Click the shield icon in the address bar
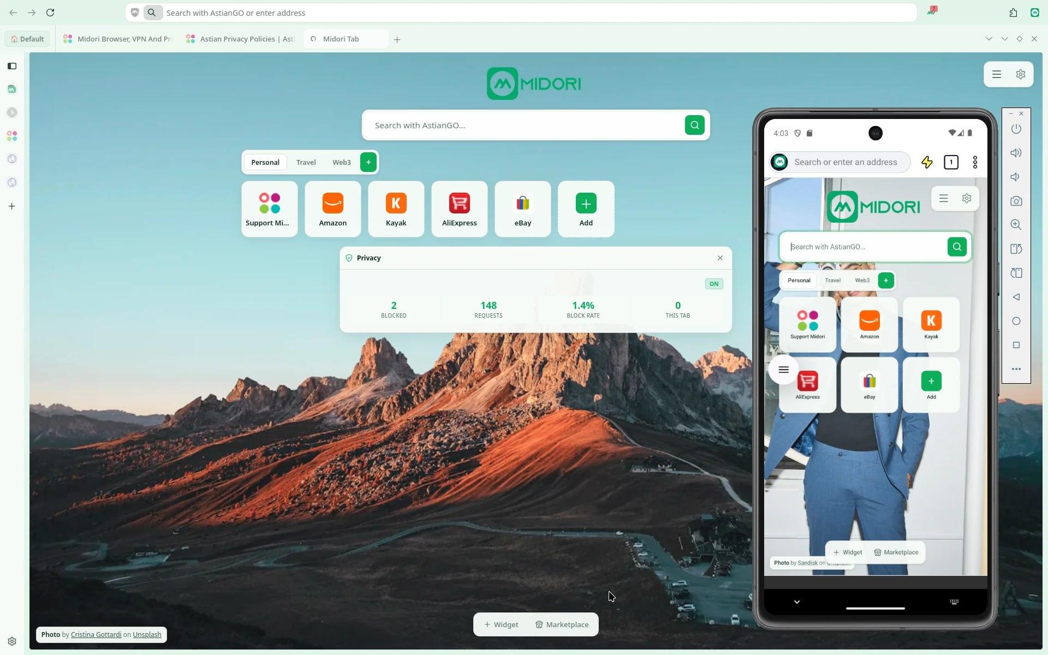The width and height of the screenshot is (1048, 655). point(135,13)
